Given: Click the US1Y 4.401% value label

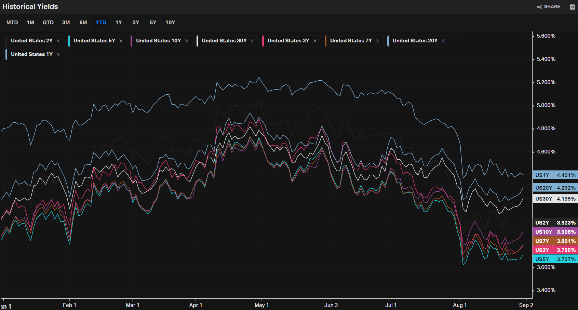Looking at the screenshot, I should 555,175.
